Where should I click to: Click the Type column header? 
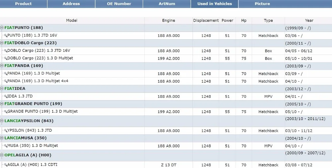[268, 20]
